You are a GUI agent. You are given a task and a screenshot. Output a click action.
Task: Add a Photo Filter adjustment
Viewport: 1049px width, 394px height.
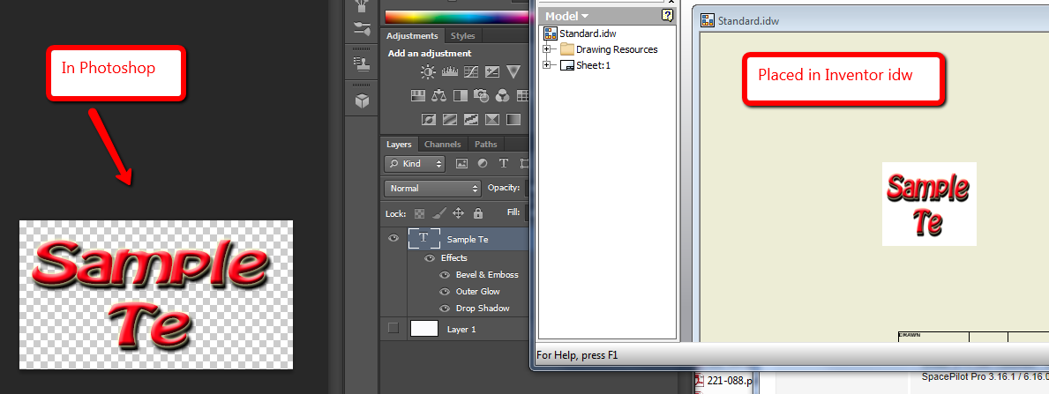pos(481,96)
